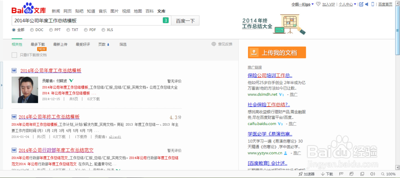The height and width of the screenshot is (178, 400).
Task: Expand the left side panel arrow handle
Action: 2,85
